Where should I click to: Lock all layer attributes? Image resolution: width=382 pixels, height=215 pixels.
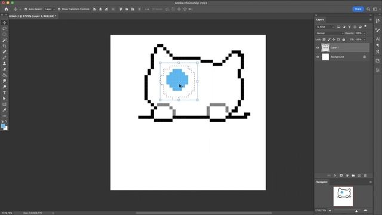pos(344,39)
